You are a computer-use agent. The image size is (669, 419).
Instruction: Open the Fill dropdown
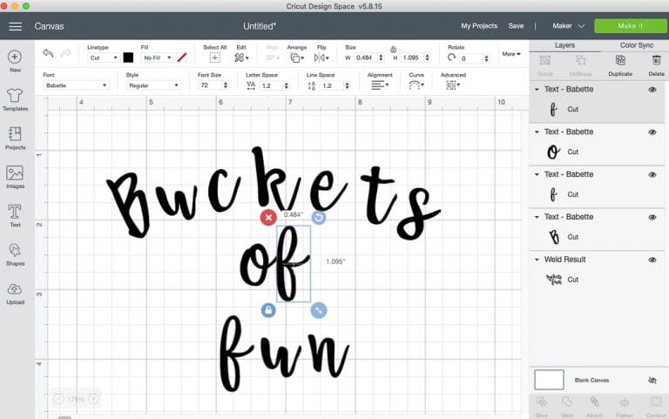(157, 57)
